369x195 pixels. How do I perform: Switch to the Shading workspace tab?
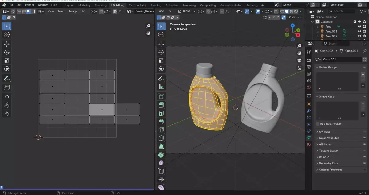point(156,5)
